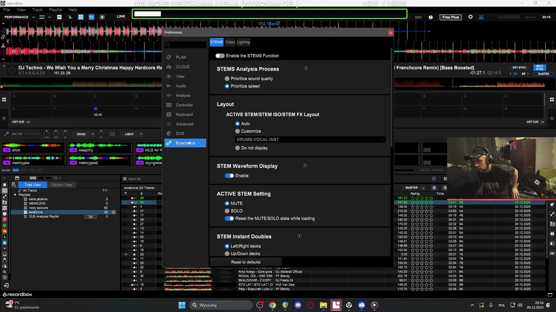This screenshot has height=312, width=556.
Task: Click the chain link icon left of waveform
Action: coord(3,37)
